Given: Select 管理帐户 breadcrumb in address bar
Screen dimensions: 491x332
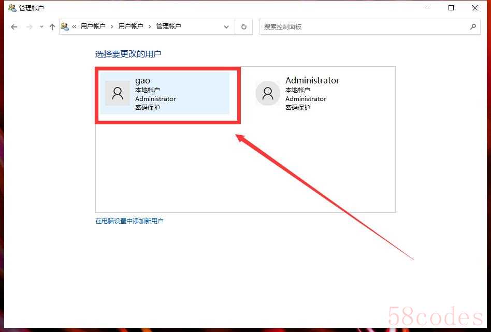Looking at the screenshot, I should tap(169, 26).
